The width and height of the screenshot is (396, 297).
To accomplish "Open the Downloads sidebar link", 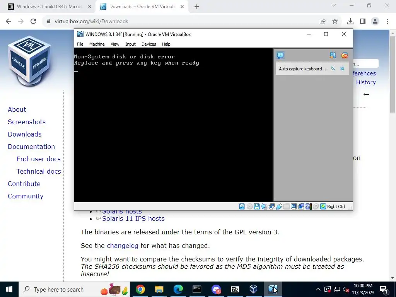I will (24, 134).
